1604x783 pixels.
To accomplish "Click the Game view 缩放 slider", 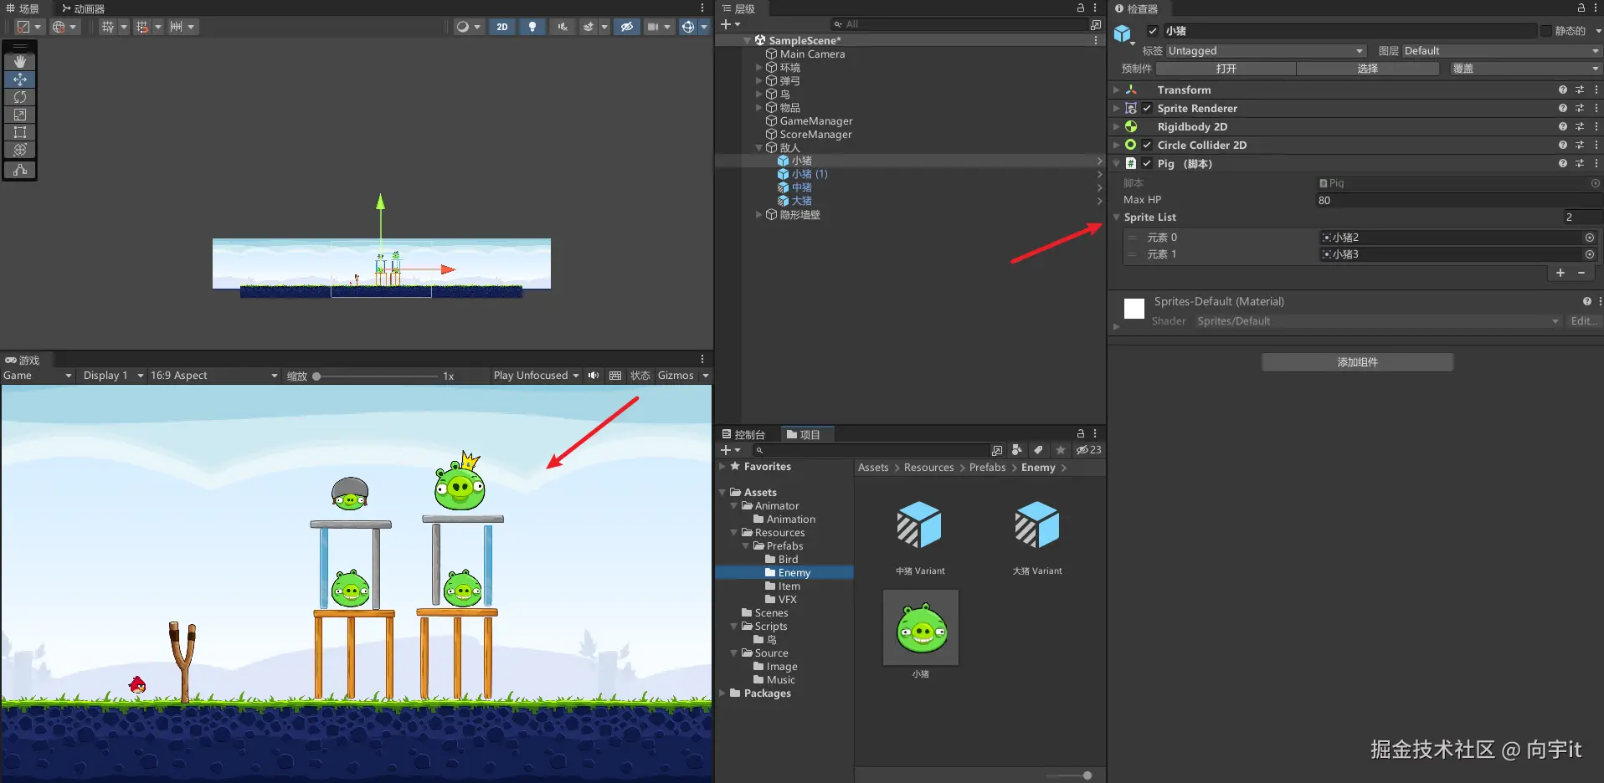I will tap(375, 376).
